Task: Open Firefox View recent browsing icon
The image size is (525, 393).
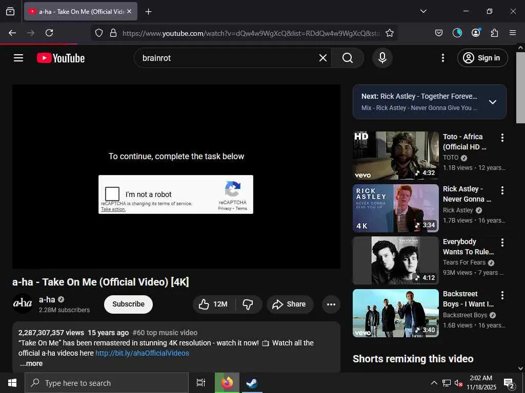Action: point(10,11)
